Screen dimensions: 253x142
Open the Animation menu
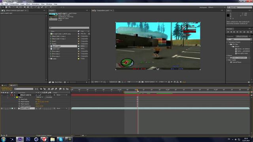36,4
